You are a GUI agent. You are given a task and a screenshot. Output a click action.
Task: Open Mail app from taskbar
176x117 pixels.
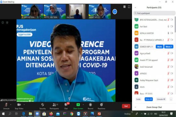tap(58, 114)
